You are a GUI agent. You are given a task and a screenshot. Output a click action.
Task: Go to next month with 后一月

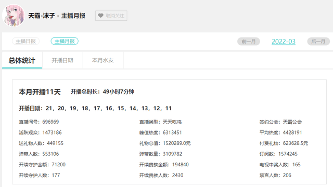(x=318, y=42)
